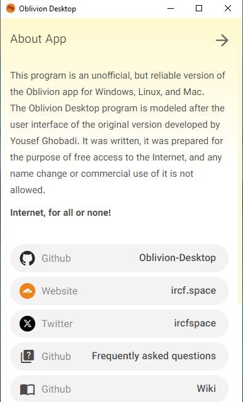Viewport: 243px width, 402px height.
Task: Click the About App heading
Action: [38, 39]
